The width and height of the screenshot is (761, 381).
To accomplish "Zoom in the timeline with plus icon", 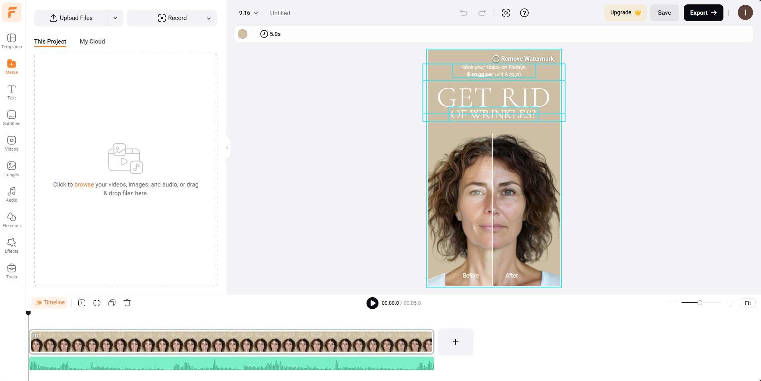I will click(730, 303).
